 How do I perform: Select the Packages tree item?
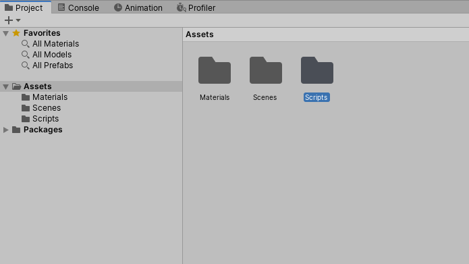coord(43,130)
